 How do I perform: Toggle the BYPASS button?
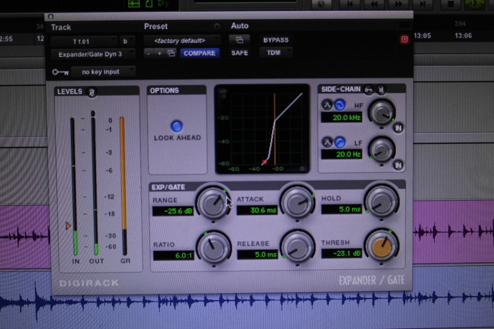click(x=276, y=40)
